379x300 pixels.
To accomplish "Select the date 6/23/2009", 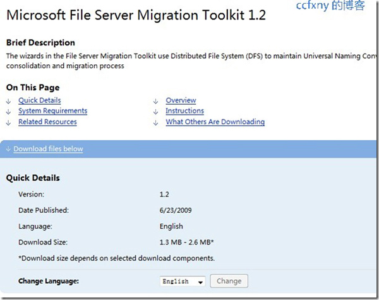I will [x=176, y=210].
